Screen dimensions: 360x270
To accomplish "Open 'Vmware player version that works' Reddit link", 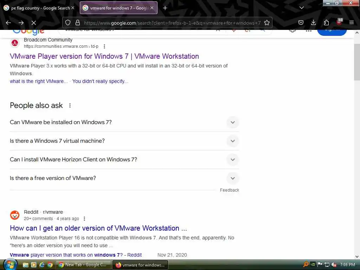I will point(76,255).
